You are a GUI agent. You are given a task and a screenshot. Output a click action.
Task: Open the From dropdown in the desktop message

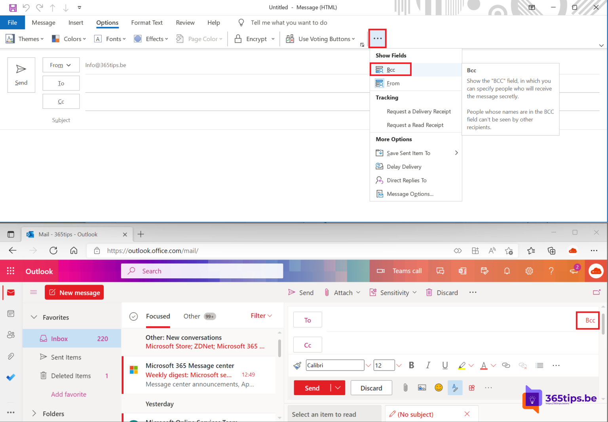click(61, 65)
